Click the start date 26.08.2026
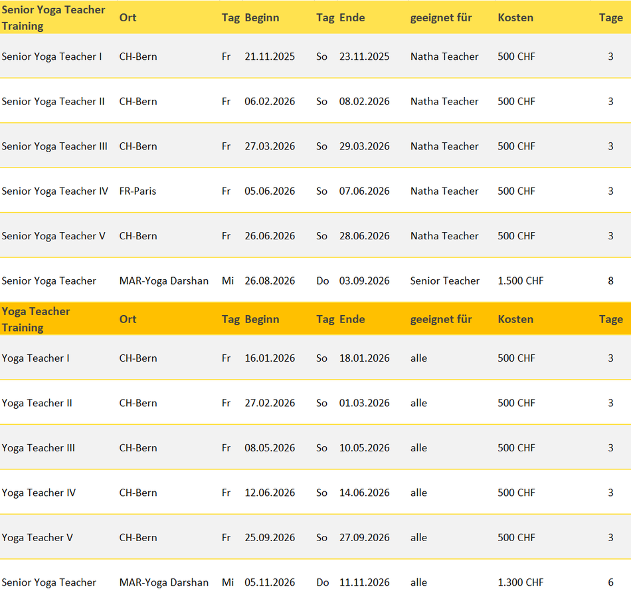The width and height of the screenshot is (631, 601). (270, 281)
